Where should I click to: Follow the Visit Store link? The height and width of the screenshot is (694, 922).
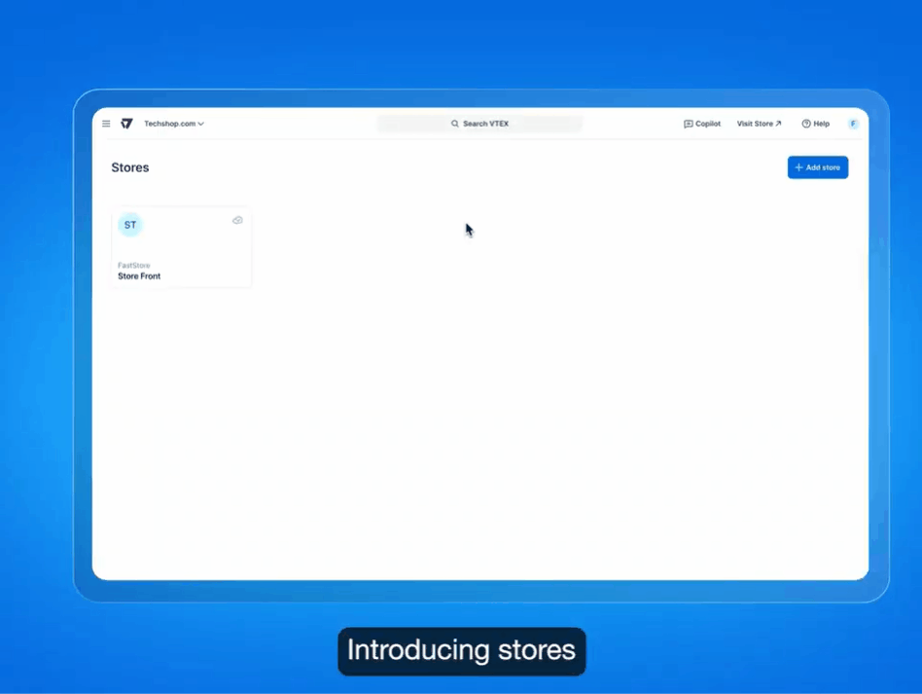pos(760,124)
